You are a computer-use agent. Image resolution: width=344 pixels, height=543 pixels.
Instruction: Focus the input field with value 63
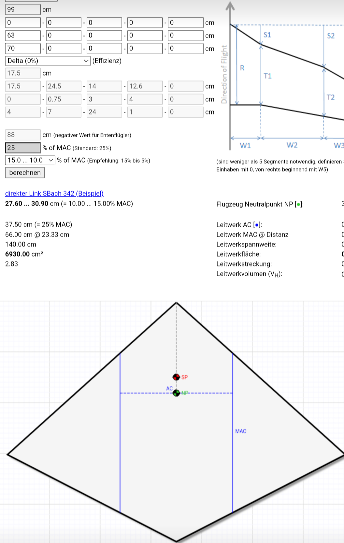pos(23,35)
